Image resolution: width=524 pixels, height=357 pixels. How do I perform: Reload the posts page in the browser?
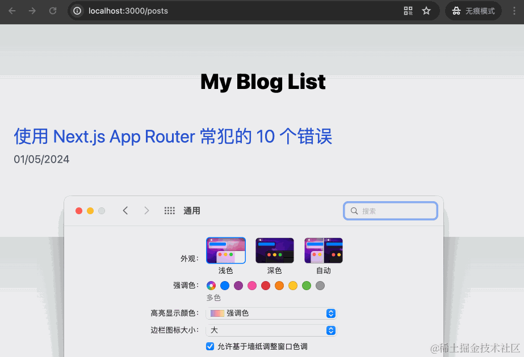pyautogui.click(x=54, y=11)
